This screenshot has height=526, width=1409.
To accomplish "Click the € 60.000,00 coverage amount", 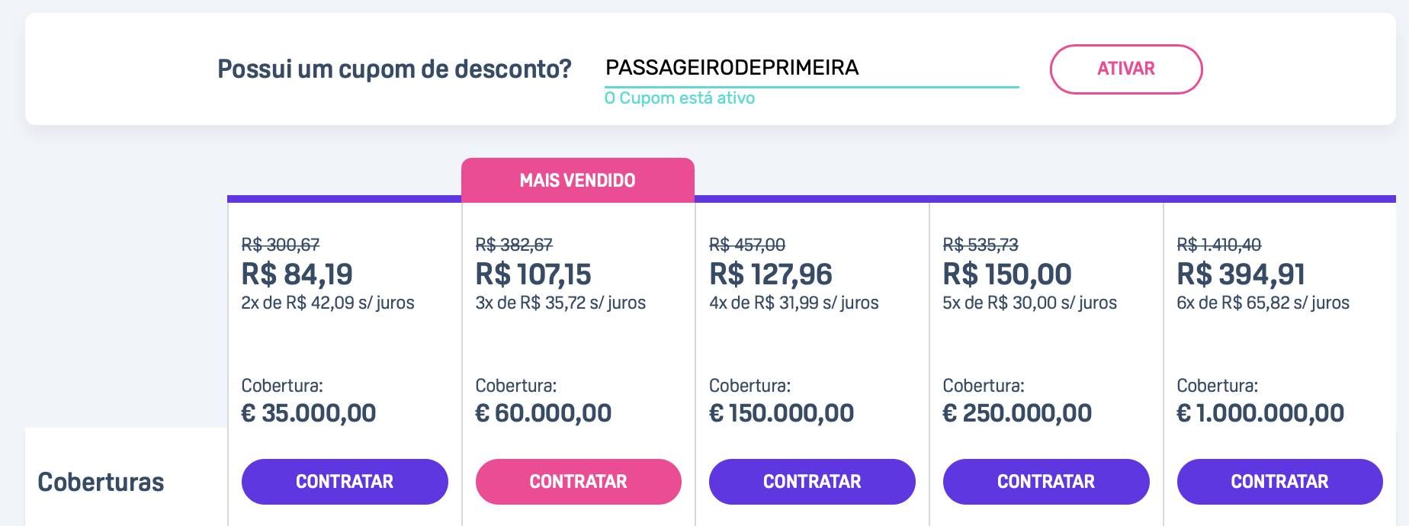I will point(544,413).
